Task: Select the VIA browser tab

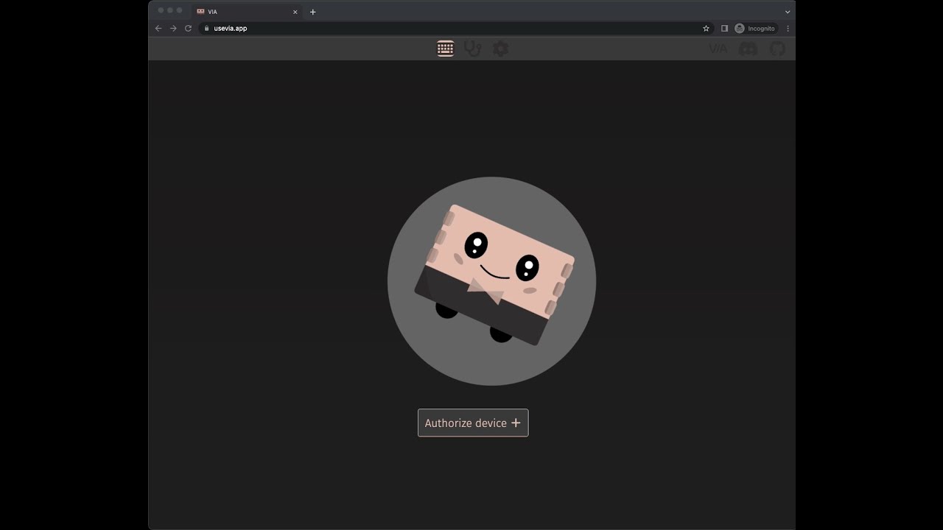Action: click(248, 12)
